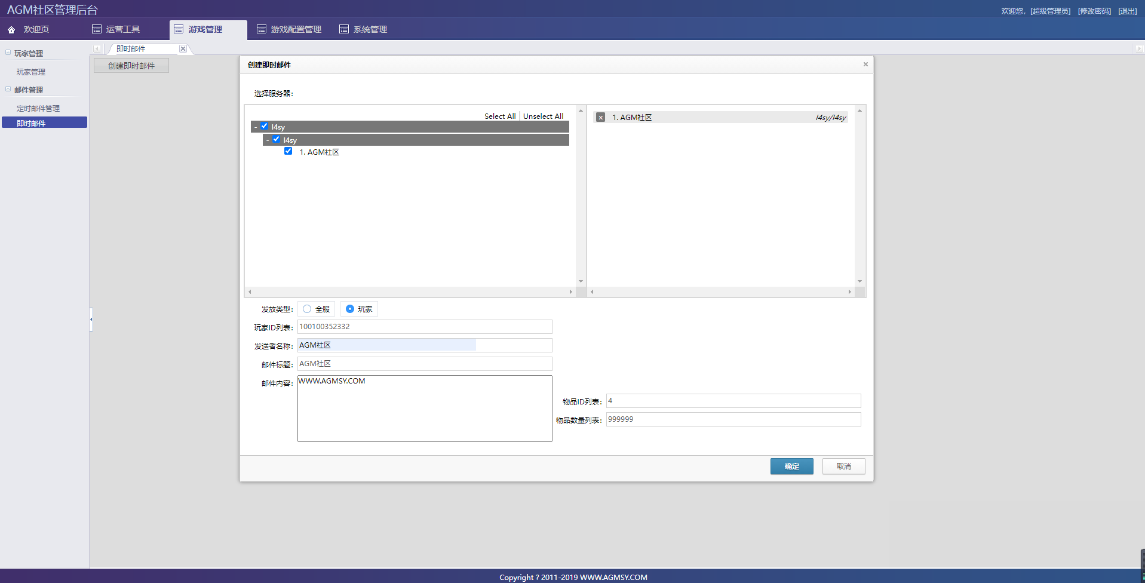Toggle the 1. AGM社区 server checkbox
Image resolution: width=1145 pixels, height=583 pixels.
tap(288, 151)
